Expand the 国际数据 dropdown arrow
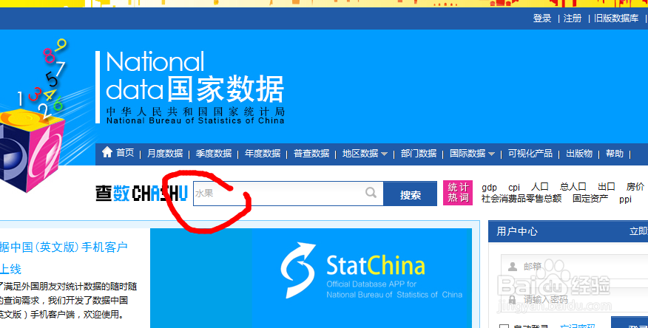This screenshot has height=328, width=648. 491,154
